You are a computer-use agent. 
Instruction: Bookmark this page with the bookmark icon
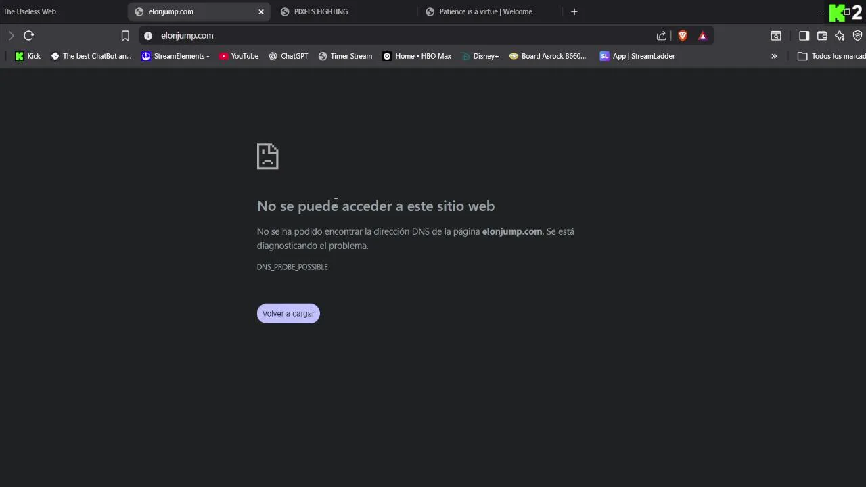[x=125, y=36]
